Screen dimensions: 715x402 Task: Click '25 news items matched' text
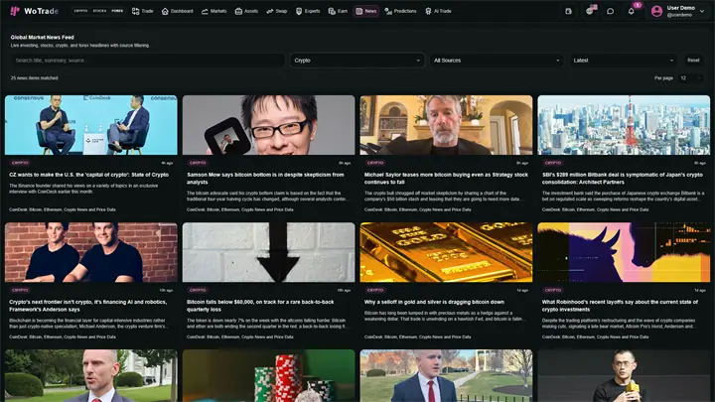[x=34, y=78]
